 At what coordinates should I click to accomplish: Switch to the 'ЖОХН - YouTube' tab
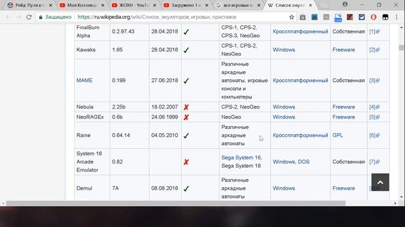pos(133,5)
